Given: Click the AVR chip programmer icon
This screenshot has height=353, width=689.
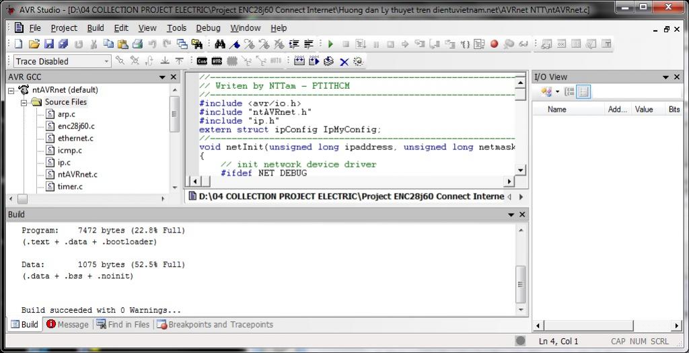Looking at the screenshot, I should tap(217, 61).
